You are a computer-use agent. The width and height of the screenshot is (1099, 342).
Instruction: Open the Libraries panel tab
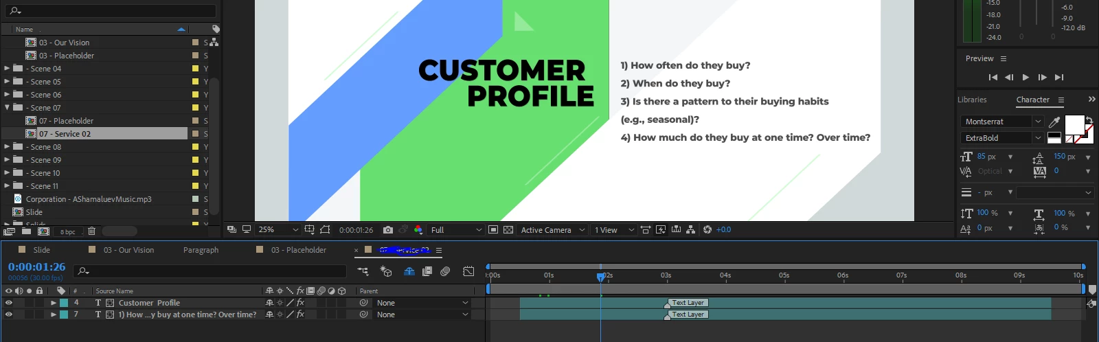click(x=972, y=100)
